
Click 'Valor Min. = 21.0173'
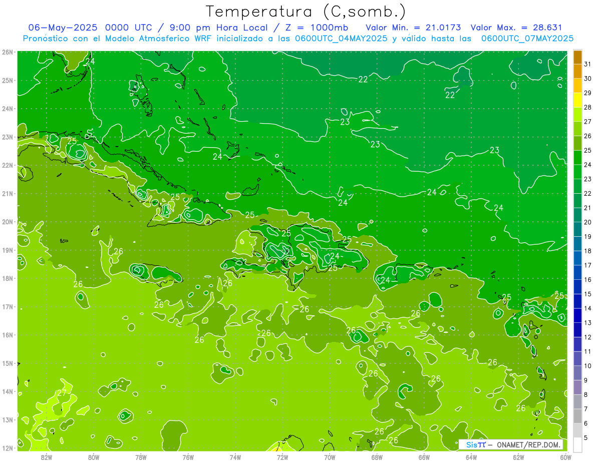[x=414, y=28]
